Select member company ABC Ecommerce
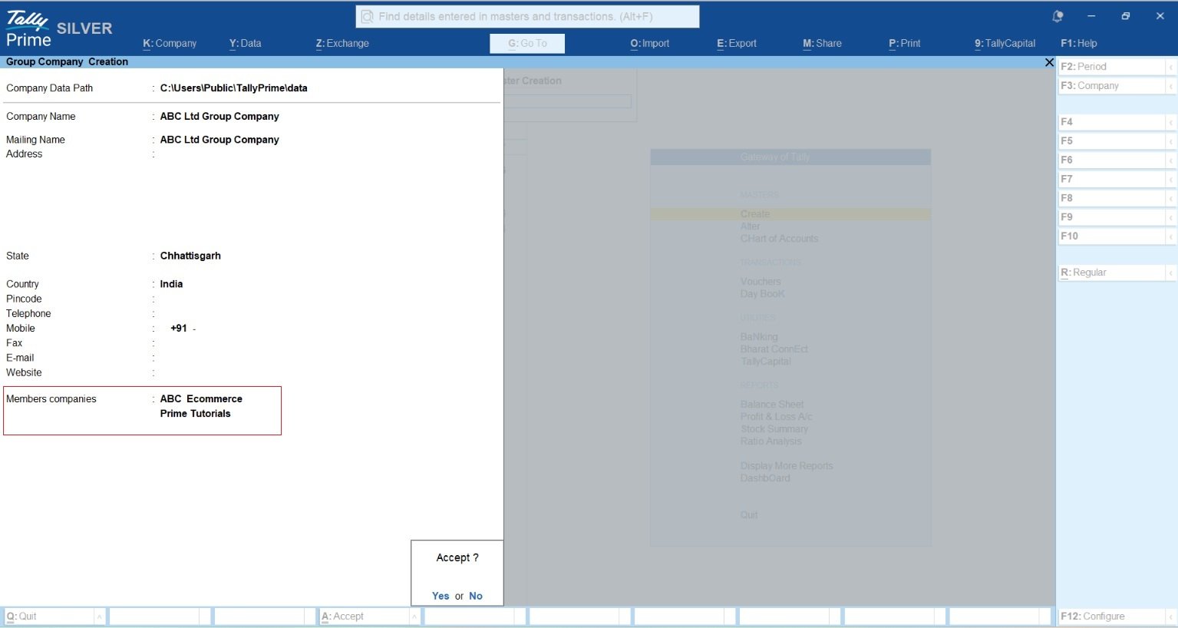Image resolution: width=1178 pixels, height=628 pixels. (201, 399)
